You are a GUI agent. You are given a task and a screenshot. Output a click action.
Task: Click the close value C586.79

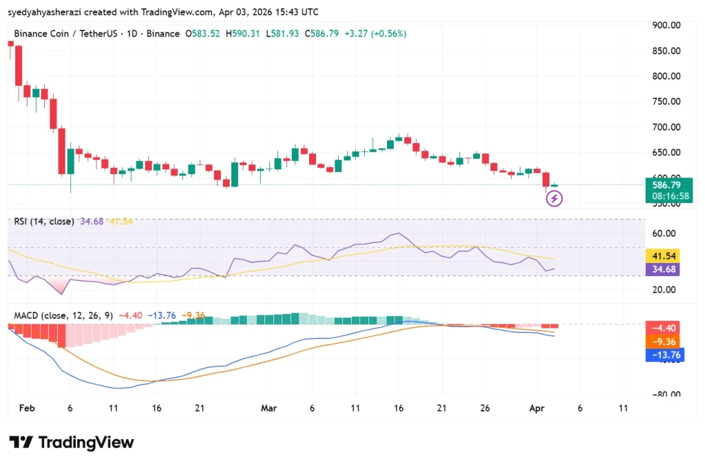pos(322,34)
